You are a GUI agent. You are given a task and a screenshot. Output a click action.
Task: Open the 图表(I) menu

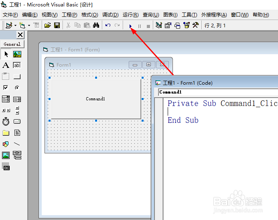[170, 15]
